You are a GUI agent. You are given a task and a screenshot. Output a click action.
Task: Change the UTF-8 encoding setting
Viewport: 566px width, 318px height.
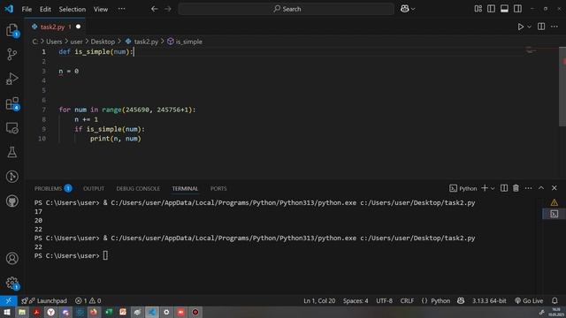coord(384,300)
